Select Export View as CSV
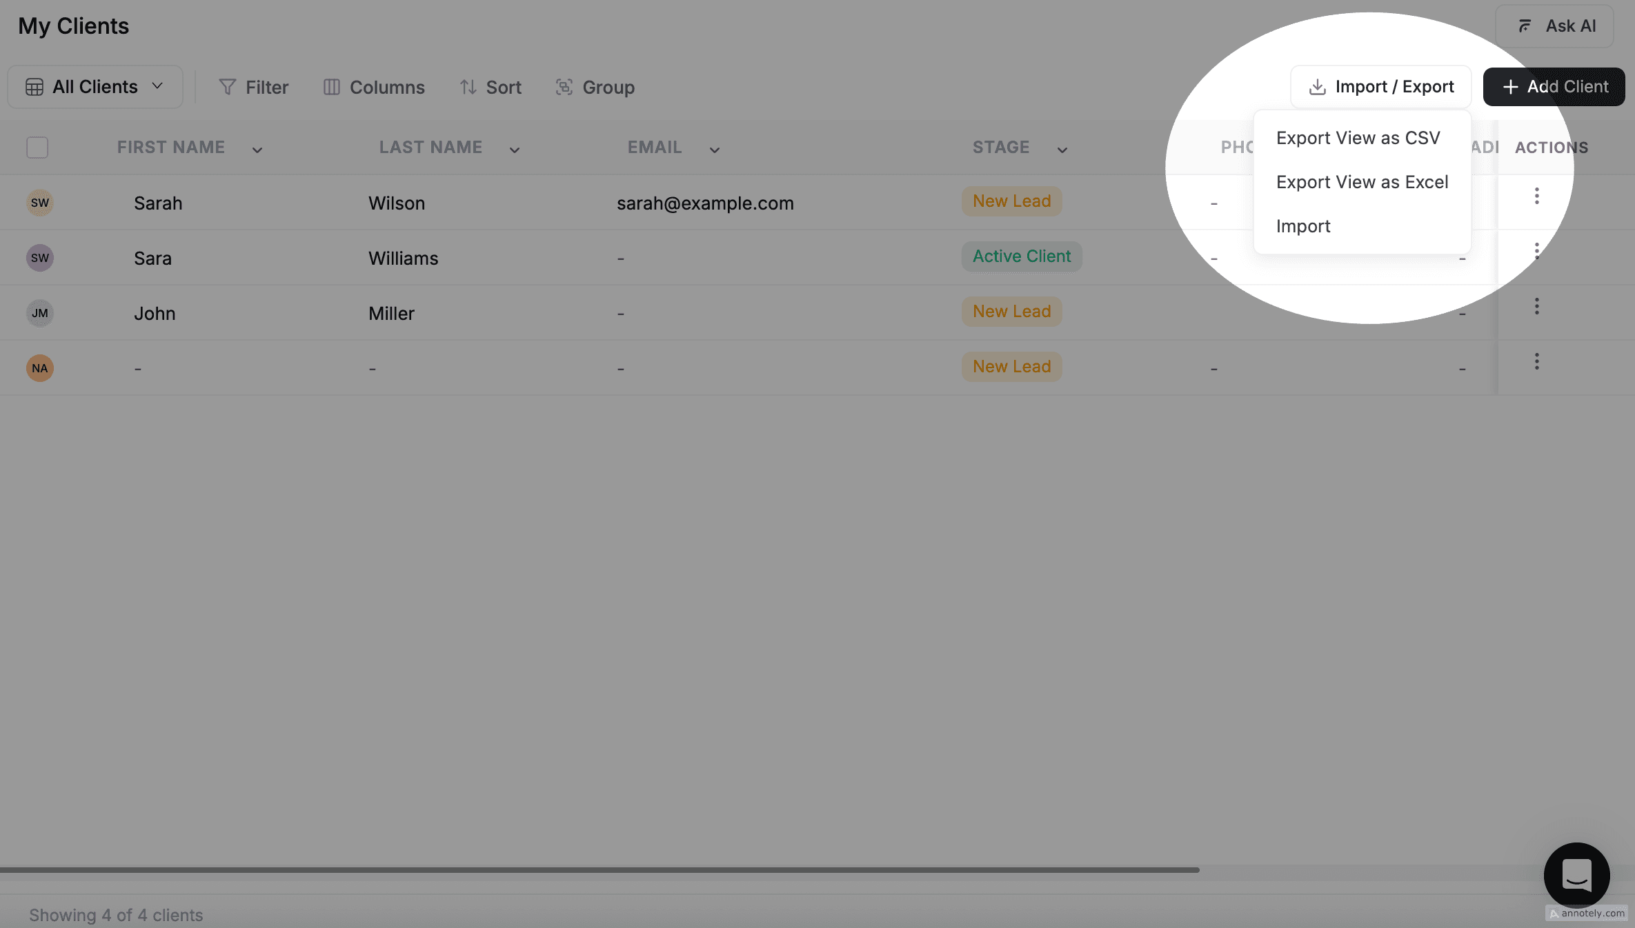The height and width of the screenshot is (928, 1635). (x=1358, y=138)
